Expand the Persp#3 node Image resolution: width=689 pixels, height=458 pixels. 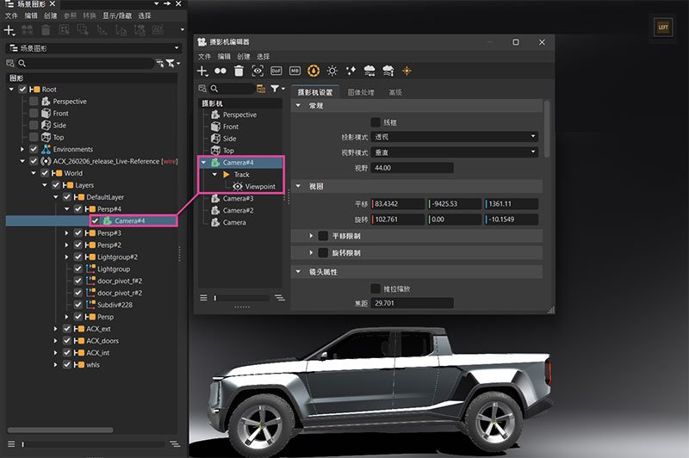(x=66, y=232)
